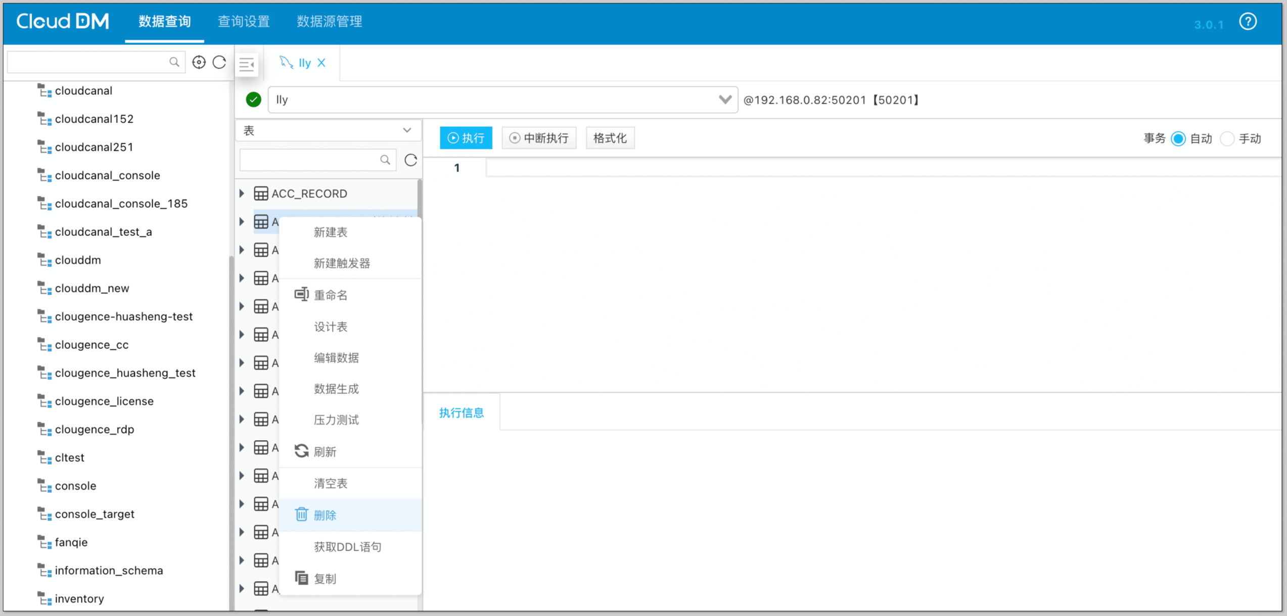
Task: Refresh the database list in left sidebar
Action: point(219,62)
